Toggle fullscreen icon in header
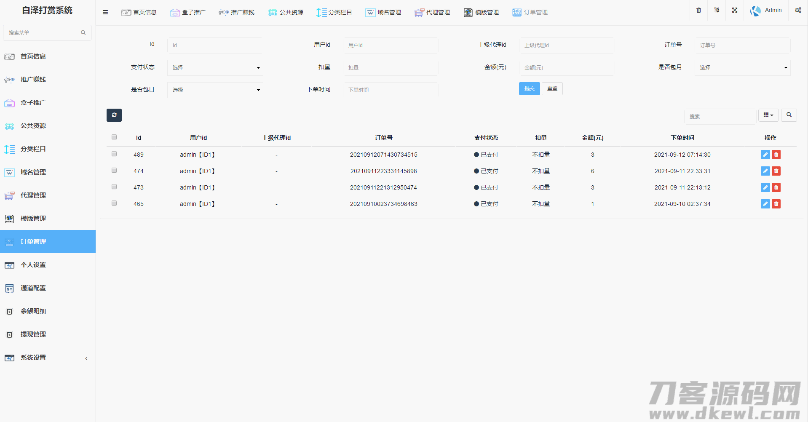Viewport: 808px width, 422px height. point(734,10)
